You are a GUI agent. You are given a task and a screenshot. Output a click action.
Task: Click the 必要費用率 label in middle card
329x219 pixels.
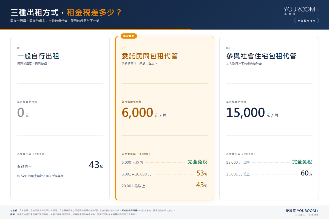point(136,154)
